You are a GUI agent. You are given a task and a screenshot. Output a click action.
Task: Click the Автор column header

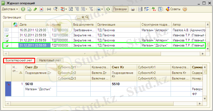tap(189, 25)
